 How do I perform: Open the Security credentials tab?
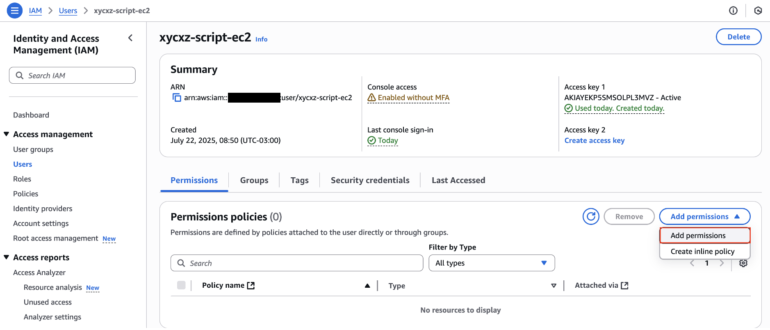(x=370, y=180)
